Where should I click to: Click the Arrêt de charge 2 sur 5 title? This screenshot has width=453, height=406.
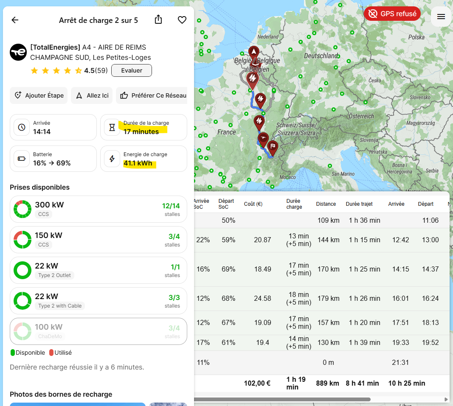click(98, 20)
